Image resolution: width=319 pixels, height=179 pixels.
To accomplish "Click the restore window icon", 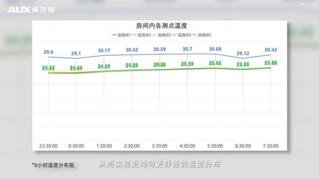I will point(302,4).
